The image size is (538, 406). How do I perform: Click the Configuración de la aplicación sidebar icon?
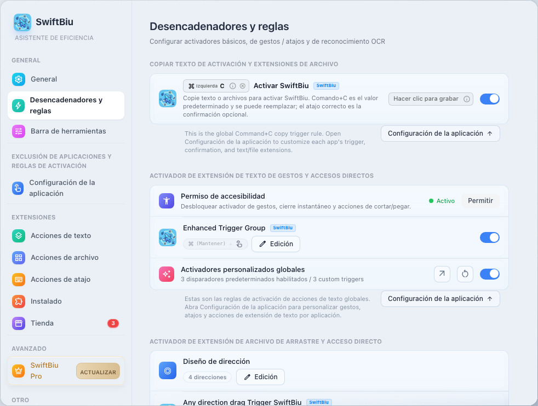(18, 188)
